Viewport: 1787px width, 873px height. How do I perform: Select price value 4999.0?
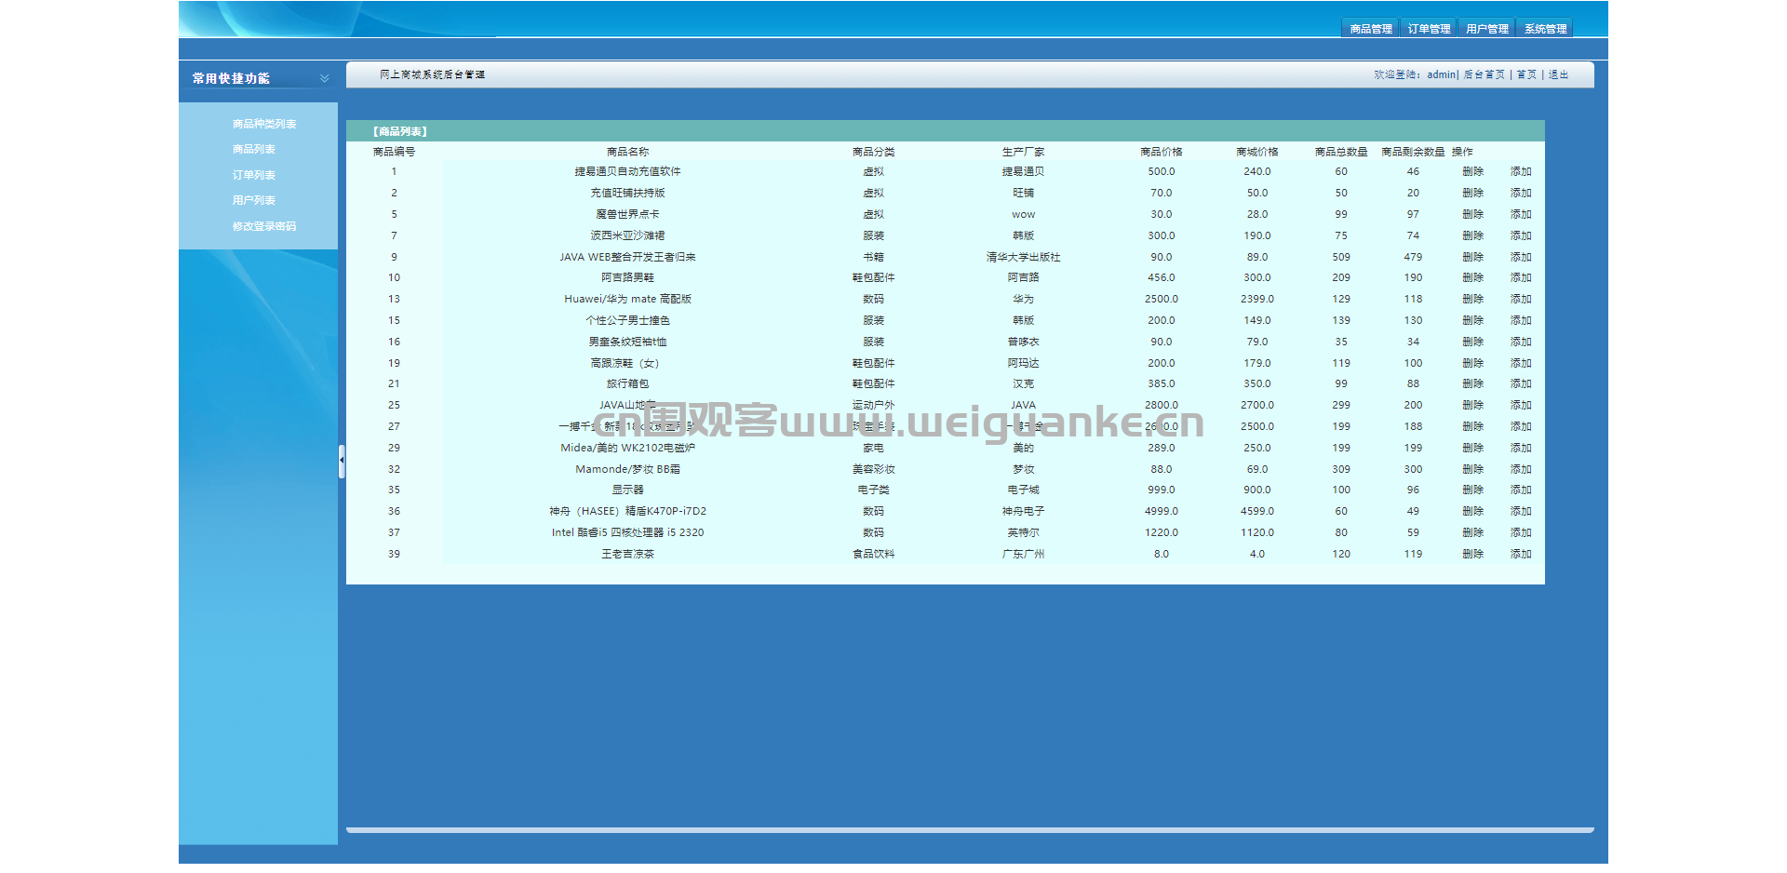[1161, 511]
